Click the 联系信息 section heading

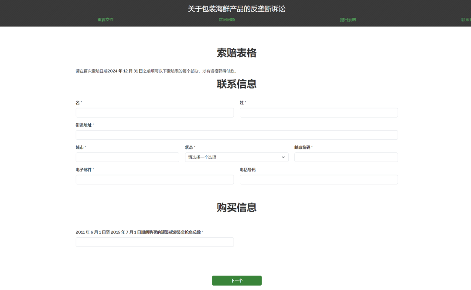click(237, 84)
